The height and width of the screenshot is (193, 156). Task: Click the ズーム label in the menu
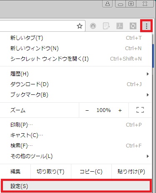[x=18, y=110]
